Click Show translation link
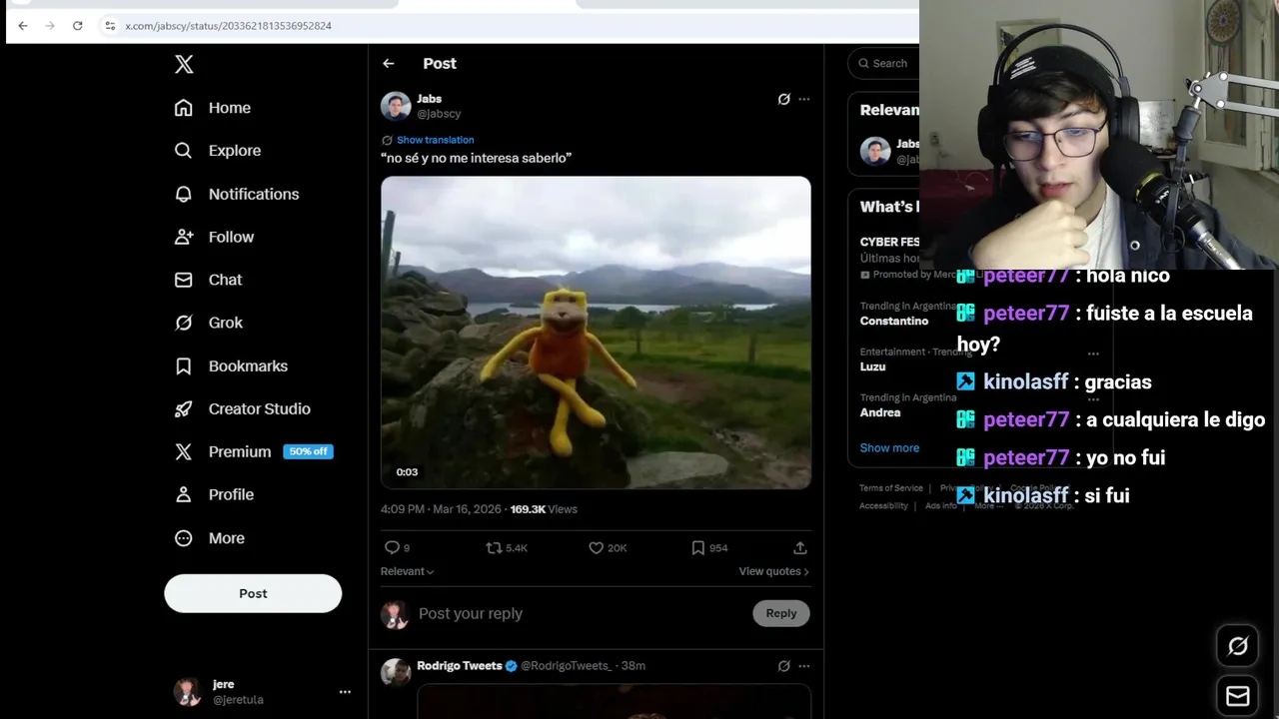The width and height of the screenshot is (1279, 719). coord(435,140)
